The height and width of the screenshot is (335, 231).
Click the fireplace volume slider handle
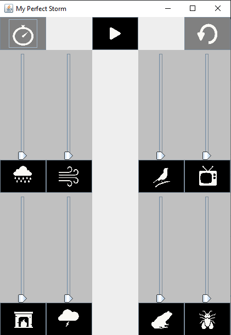(x=22, y=298)
